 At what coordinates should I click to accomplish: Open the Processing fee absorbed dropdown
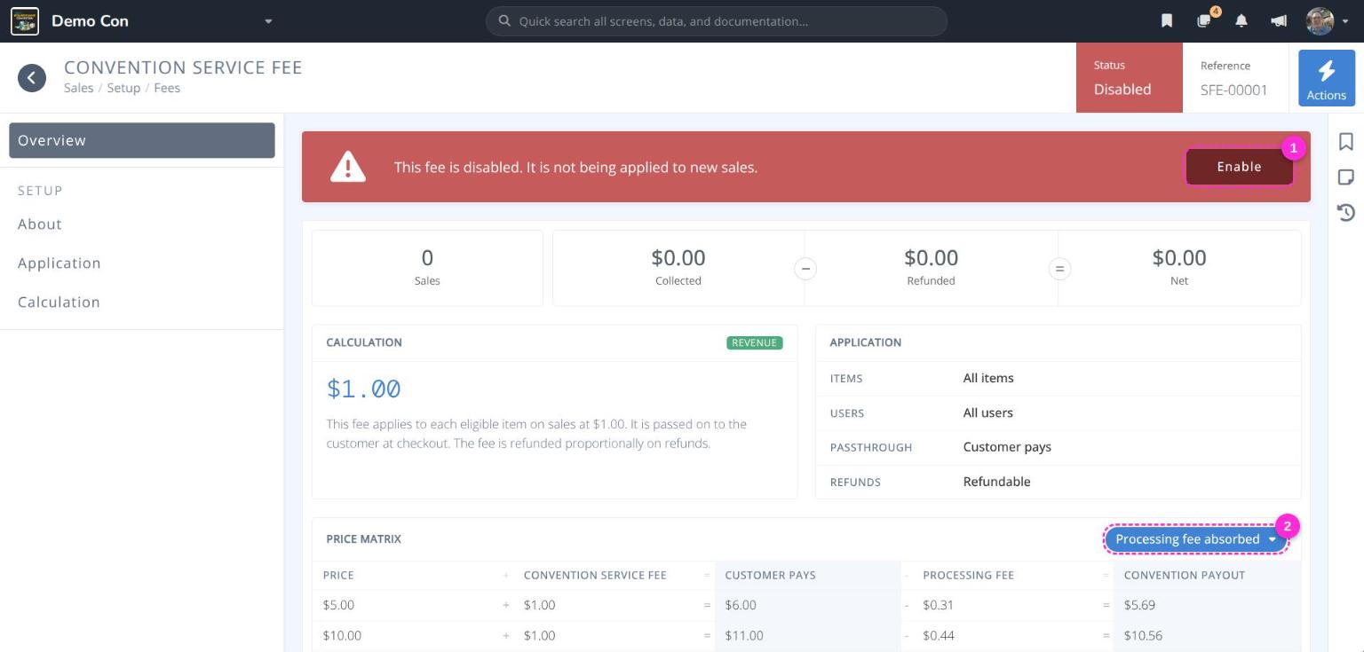[1195, 539]
